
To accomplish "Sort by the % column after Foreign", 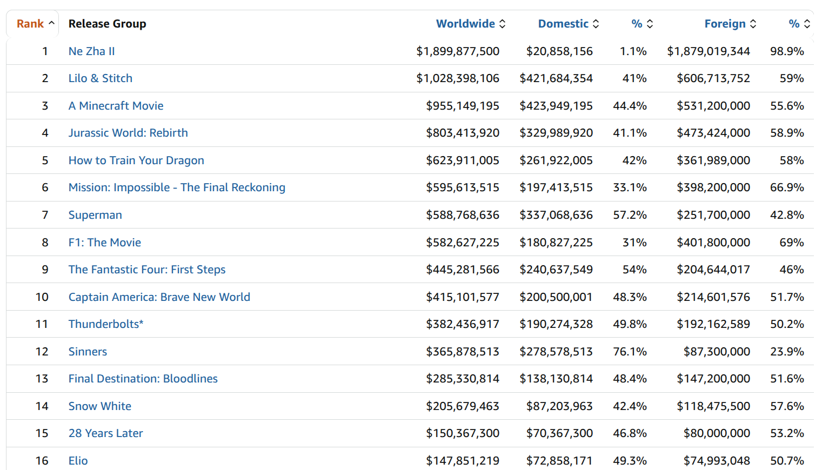I will coord(799,24).
